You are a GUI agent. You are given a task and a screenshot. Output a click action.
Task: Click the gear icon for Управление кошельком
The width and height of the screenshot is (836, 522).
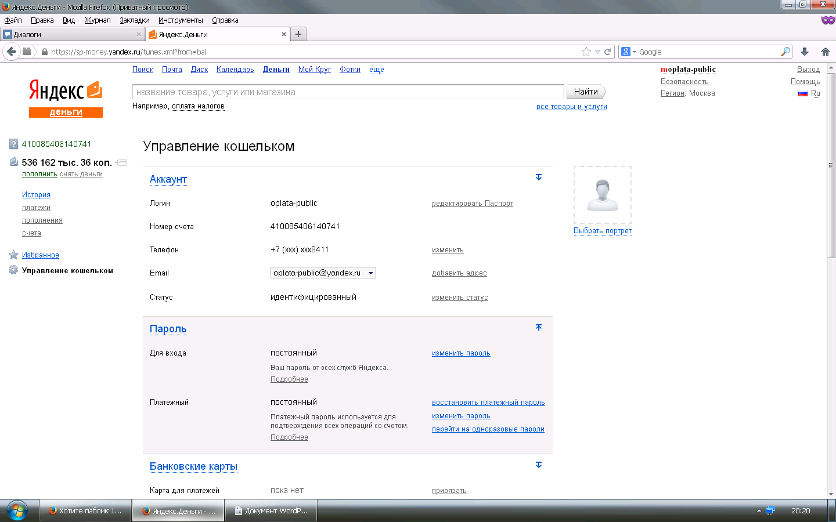point(13,270)
